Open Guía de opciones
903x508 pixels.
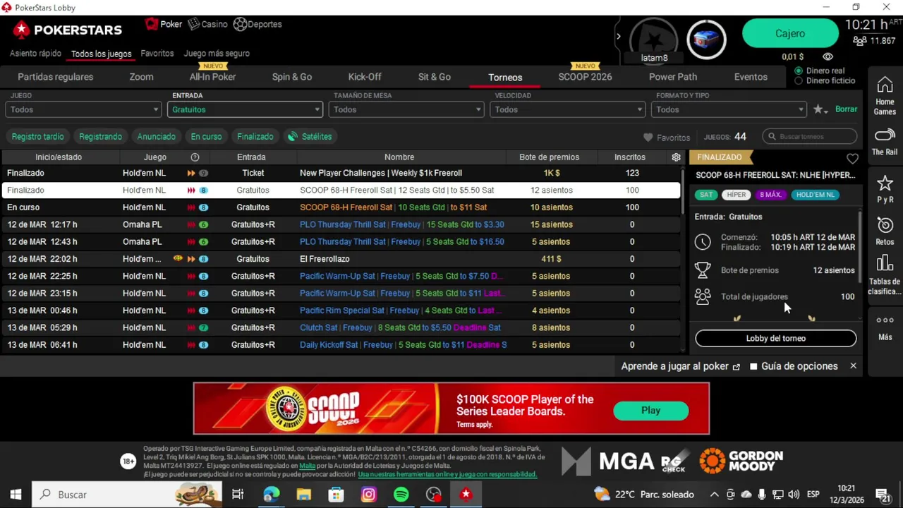click(x=794, y=366)
